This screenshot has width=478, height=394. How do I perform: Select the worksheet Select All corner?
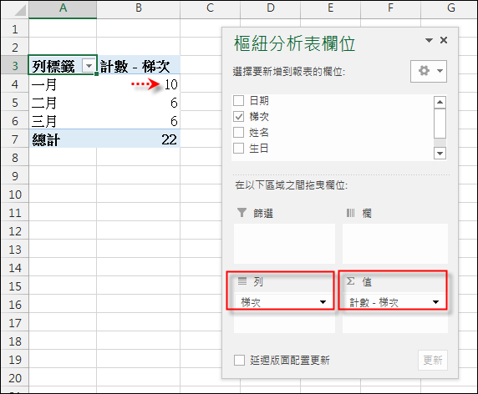click(x=15, y=9)
